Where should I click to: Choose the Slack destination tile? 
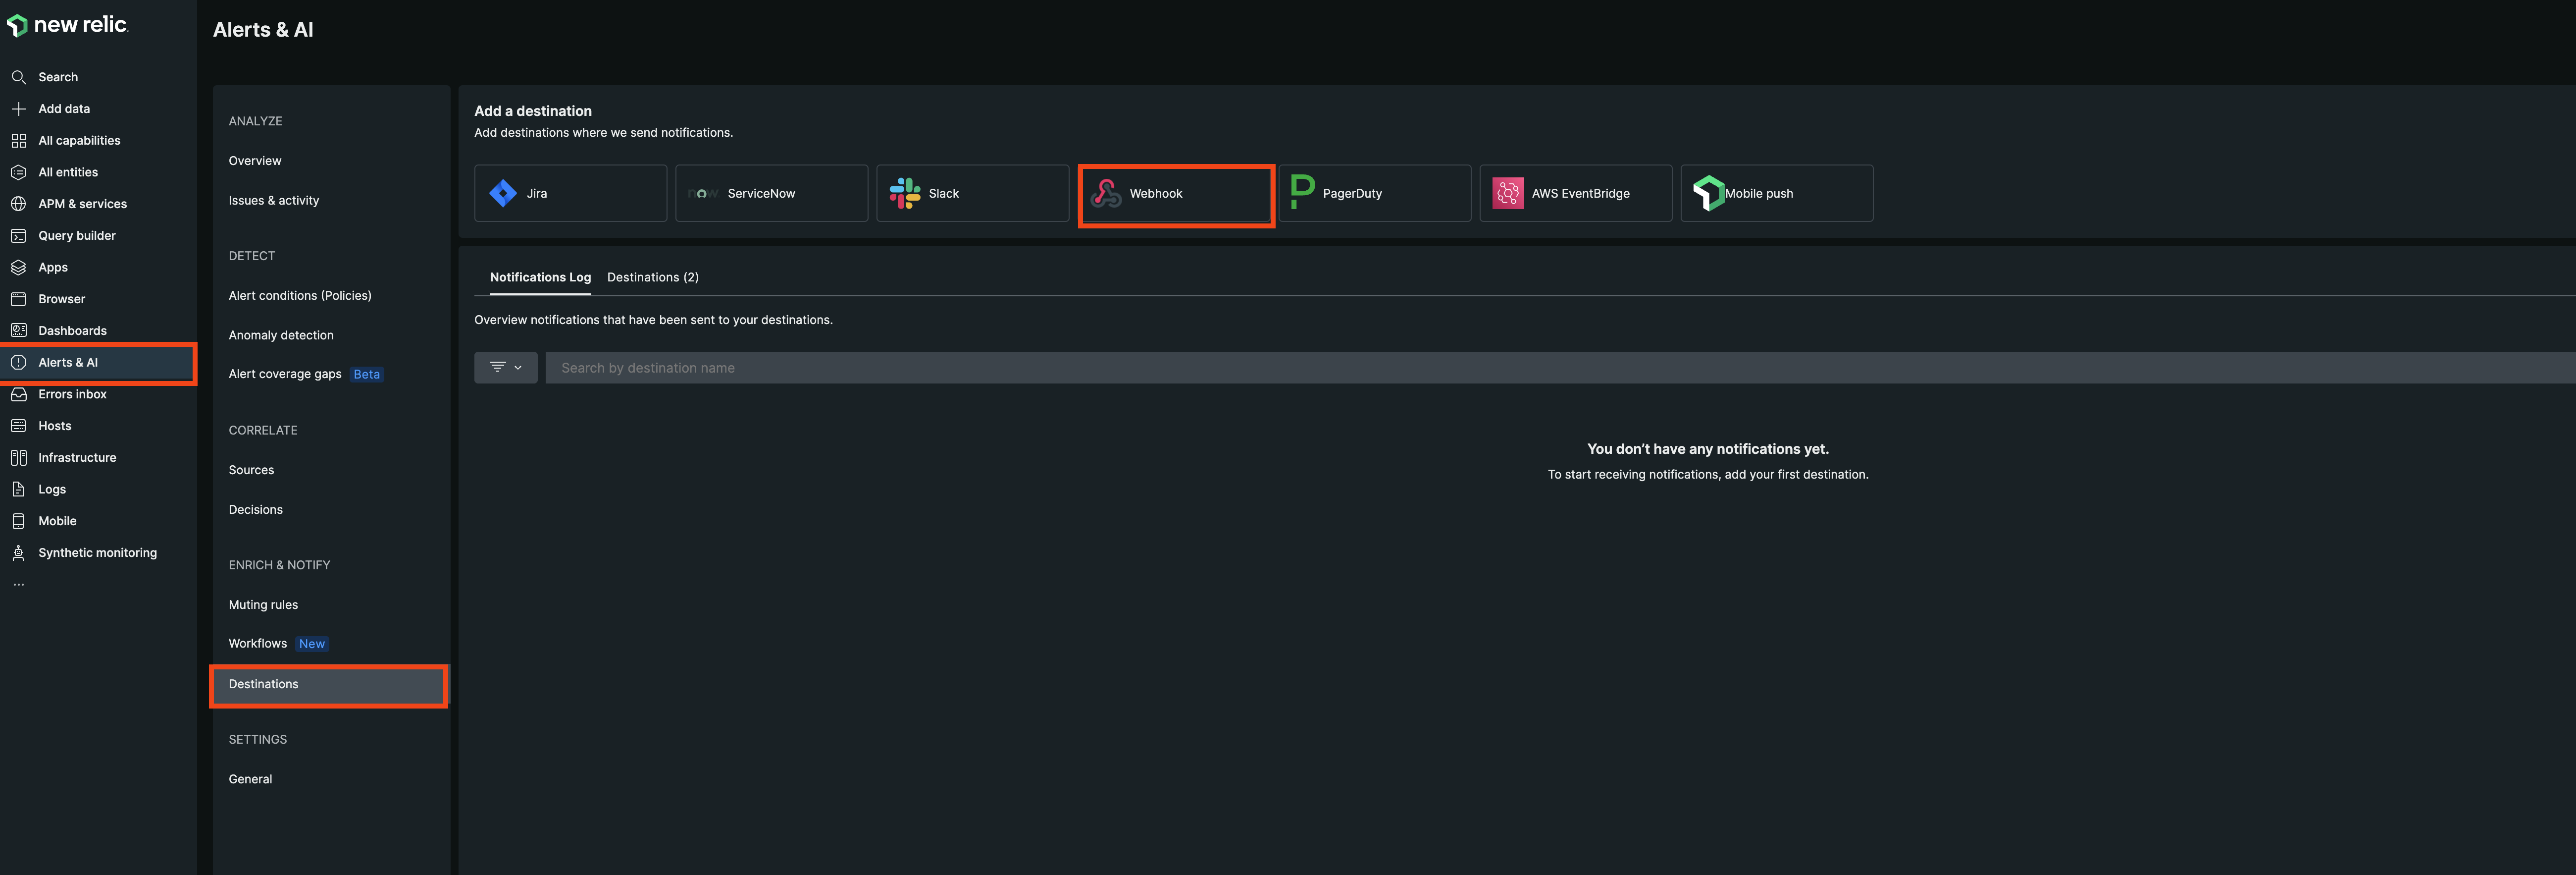972,193
